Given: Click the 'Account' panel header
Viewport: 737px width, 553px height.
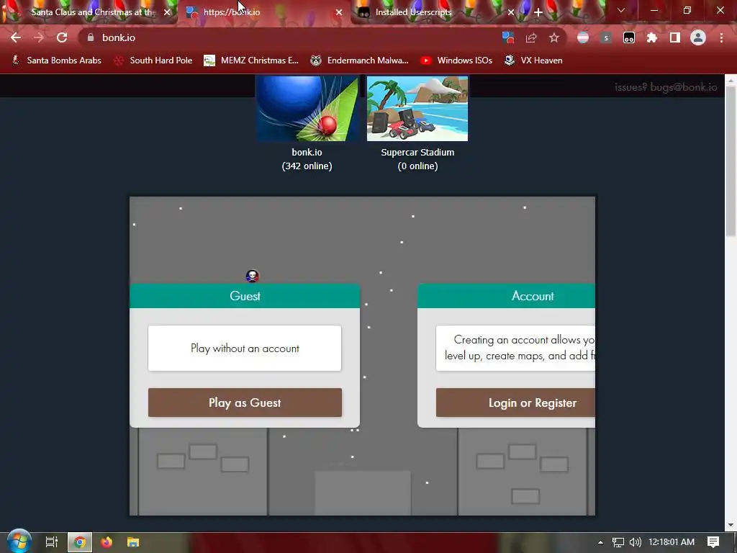Looking at the screenshot, I should [506, 296].
